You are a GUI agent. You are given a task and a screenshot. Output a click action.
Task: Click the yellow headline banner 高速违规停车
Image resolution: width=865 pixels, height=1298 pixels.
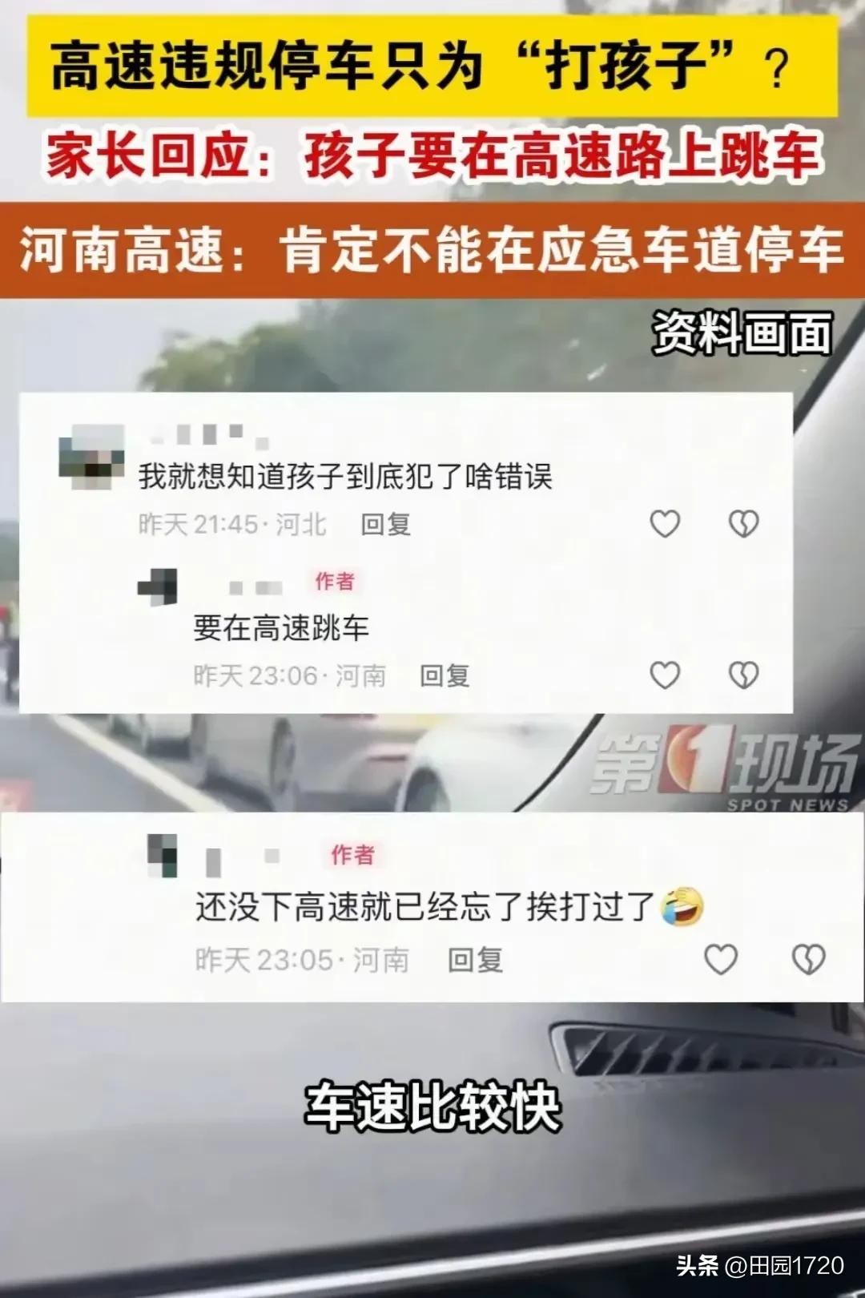(432, 66)
